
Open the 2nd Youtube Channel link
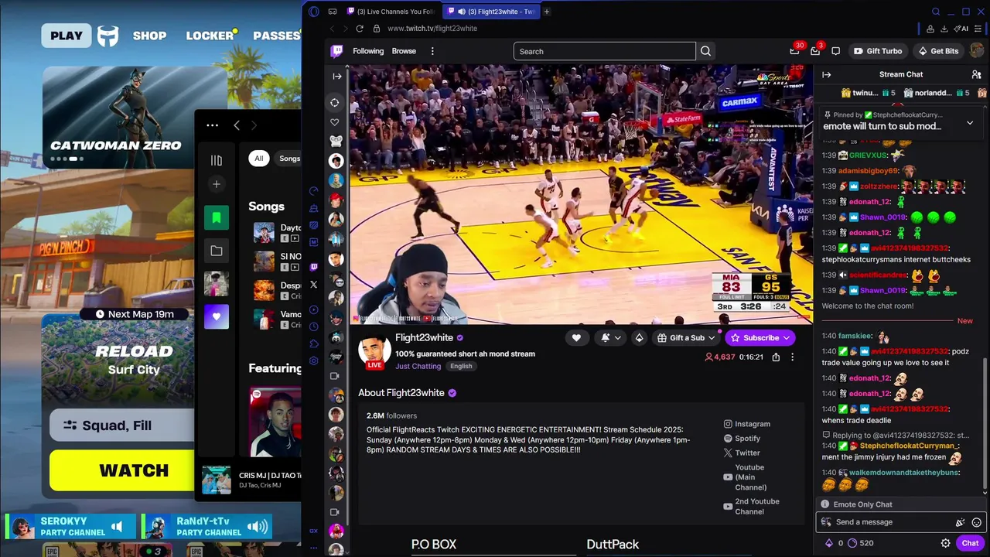(x=751, y=506)
